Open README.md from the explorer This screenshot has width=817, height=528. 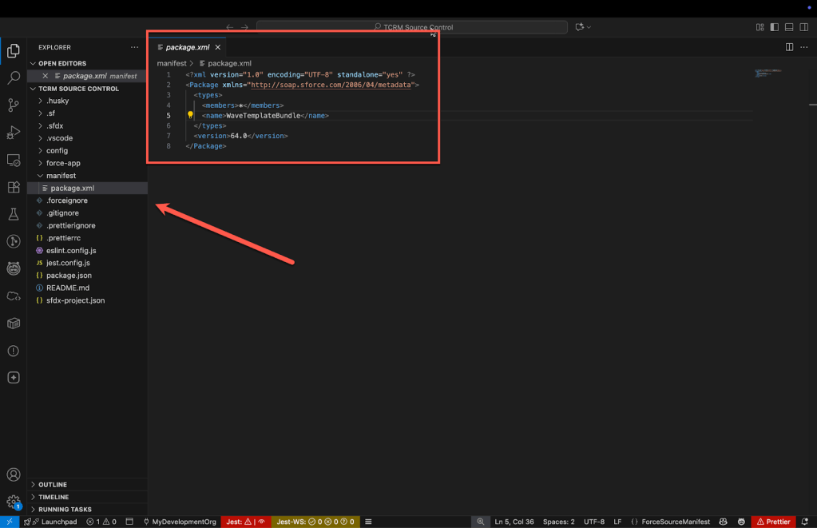point(67,288)
